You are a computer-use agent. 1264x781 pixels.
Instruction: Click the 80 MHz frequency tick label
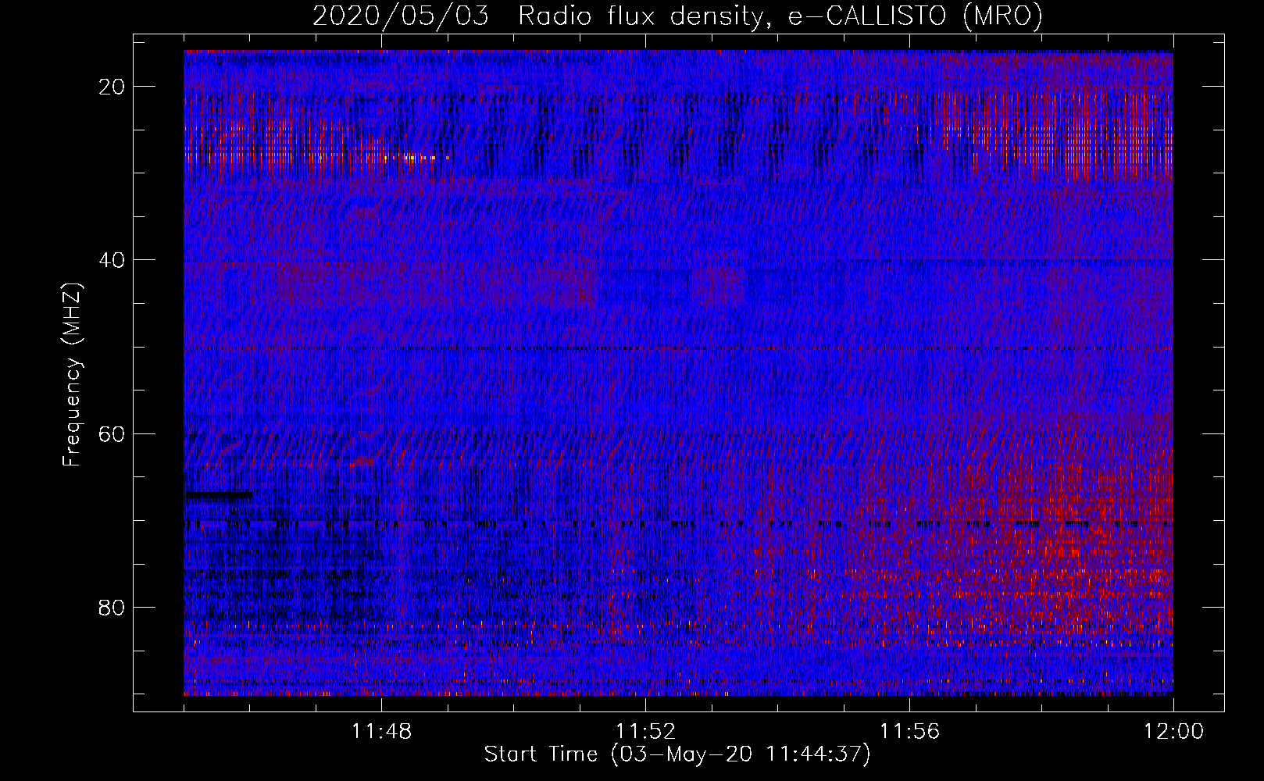click(x=112, y=607)
